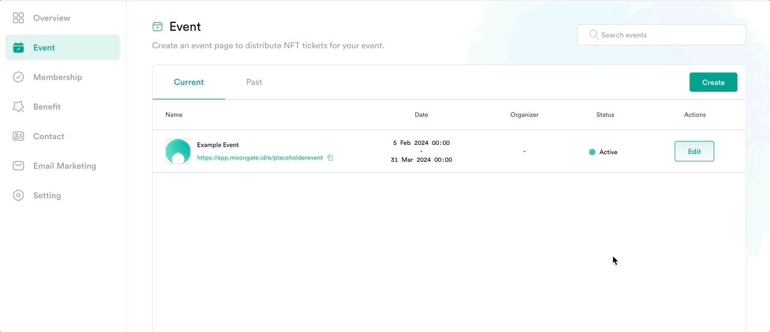Open the placeholderevent URL link
Image resolution: width=770 pixels, height=332 pixels.
[x=259, y=158]
